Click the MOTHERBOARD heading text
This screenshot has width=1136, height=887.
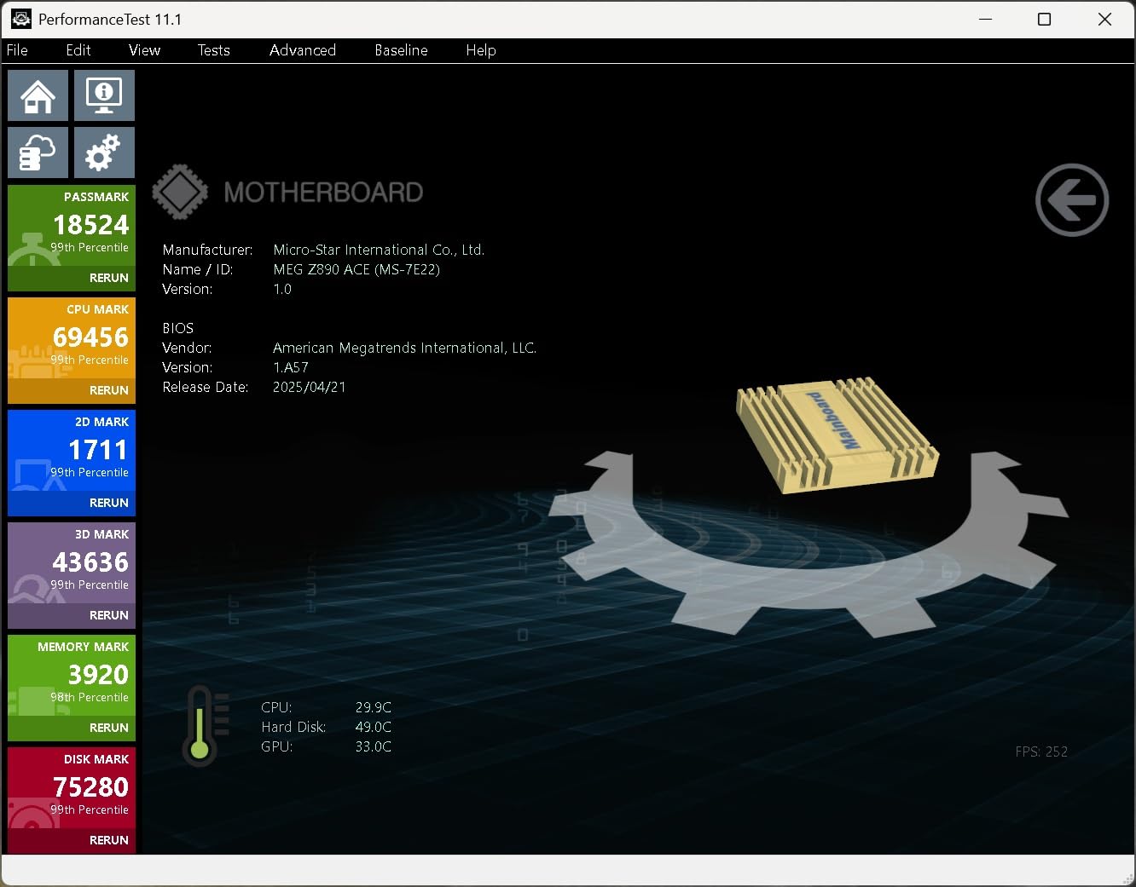tap(323, 193)
